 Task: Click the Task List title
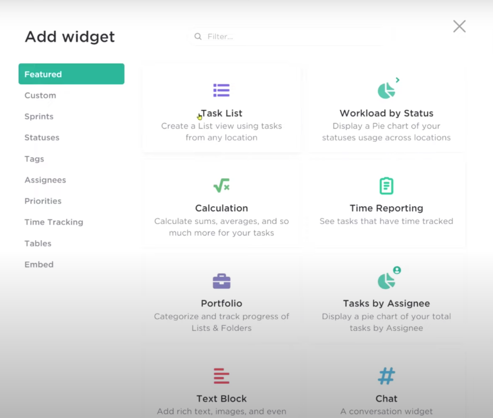[x=221, y=113]
